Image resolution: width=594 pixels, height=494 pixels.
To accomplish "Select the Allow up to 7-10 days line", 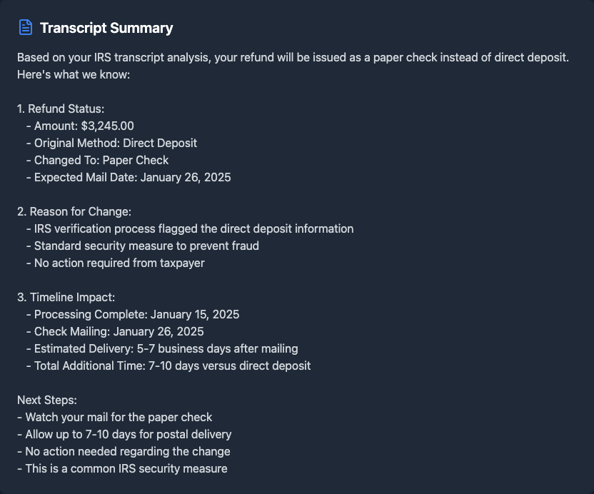I will click(x=128, y=434).
